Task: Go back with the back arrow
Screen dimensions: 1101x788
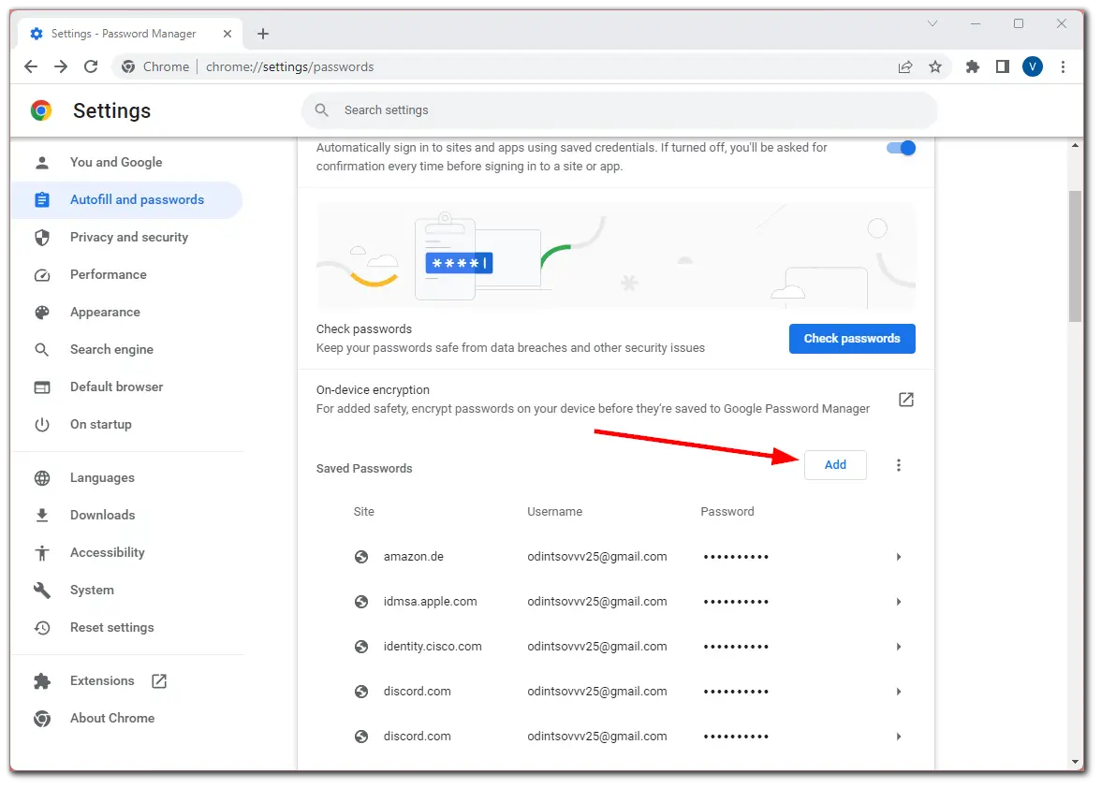Action: (31, 66)
